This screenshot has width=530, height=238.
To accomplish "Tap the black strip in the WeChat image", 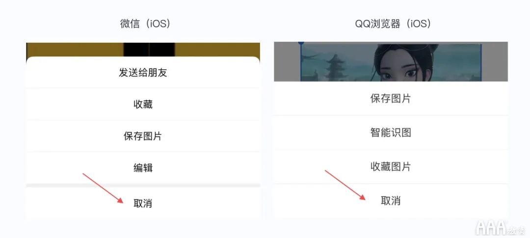I will point(149,50).
